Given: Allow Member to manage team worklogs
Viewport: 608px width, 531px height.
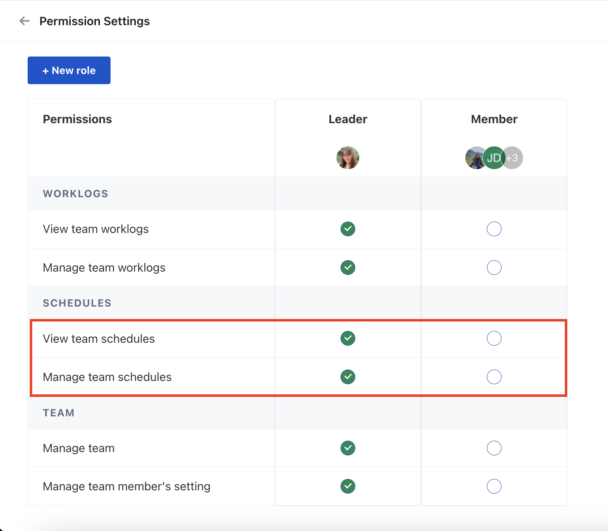Looking at the screenshot, I should [494, 268].
